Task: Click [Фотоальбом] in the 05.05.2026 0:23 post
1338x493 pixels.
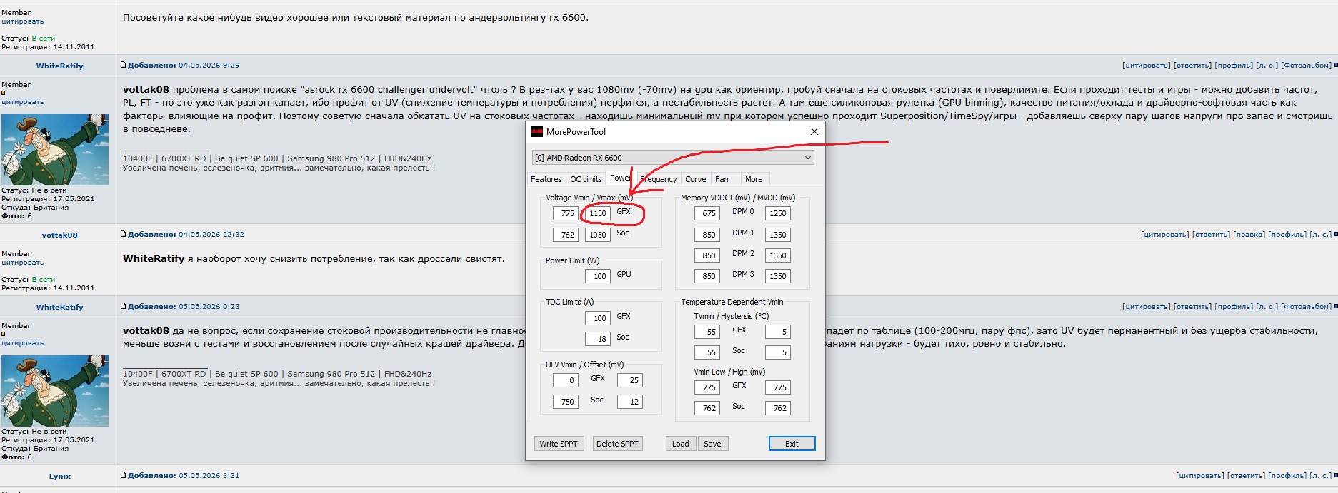Action: pyautogui.click(x=1306, y=307)
